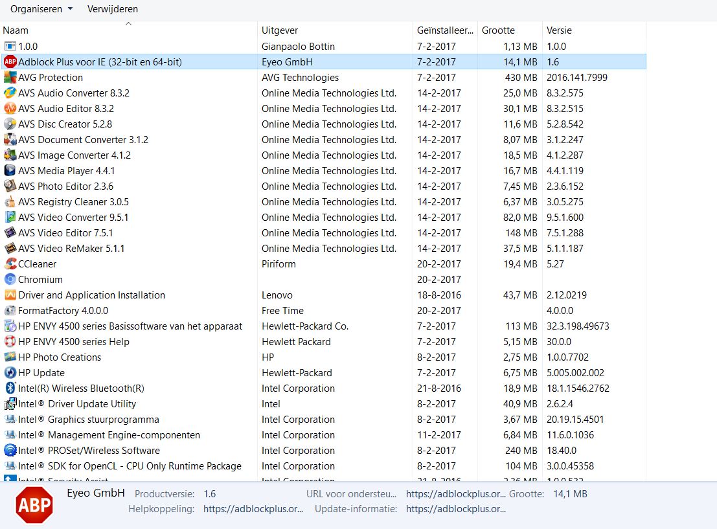The image size is (717, 529).
Task: Sort by Uitgever column header
Action: click(x=280, y=30)
